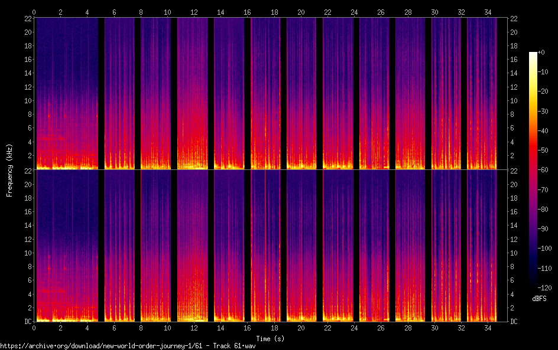The width and height of the screenshot is (558, 350).
Task: Select the 28 second tick on the top time axis
Action: tap(408, 12)
